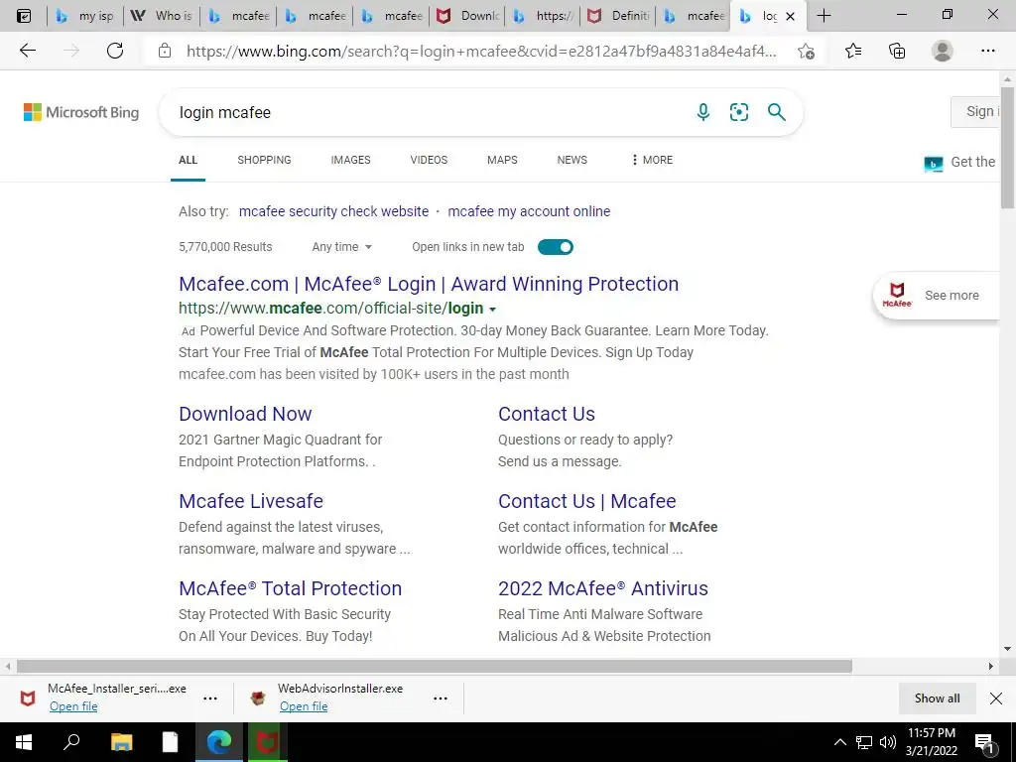Switch to the Definiti browser tab
1016x762 pixels.
point(619,16)
